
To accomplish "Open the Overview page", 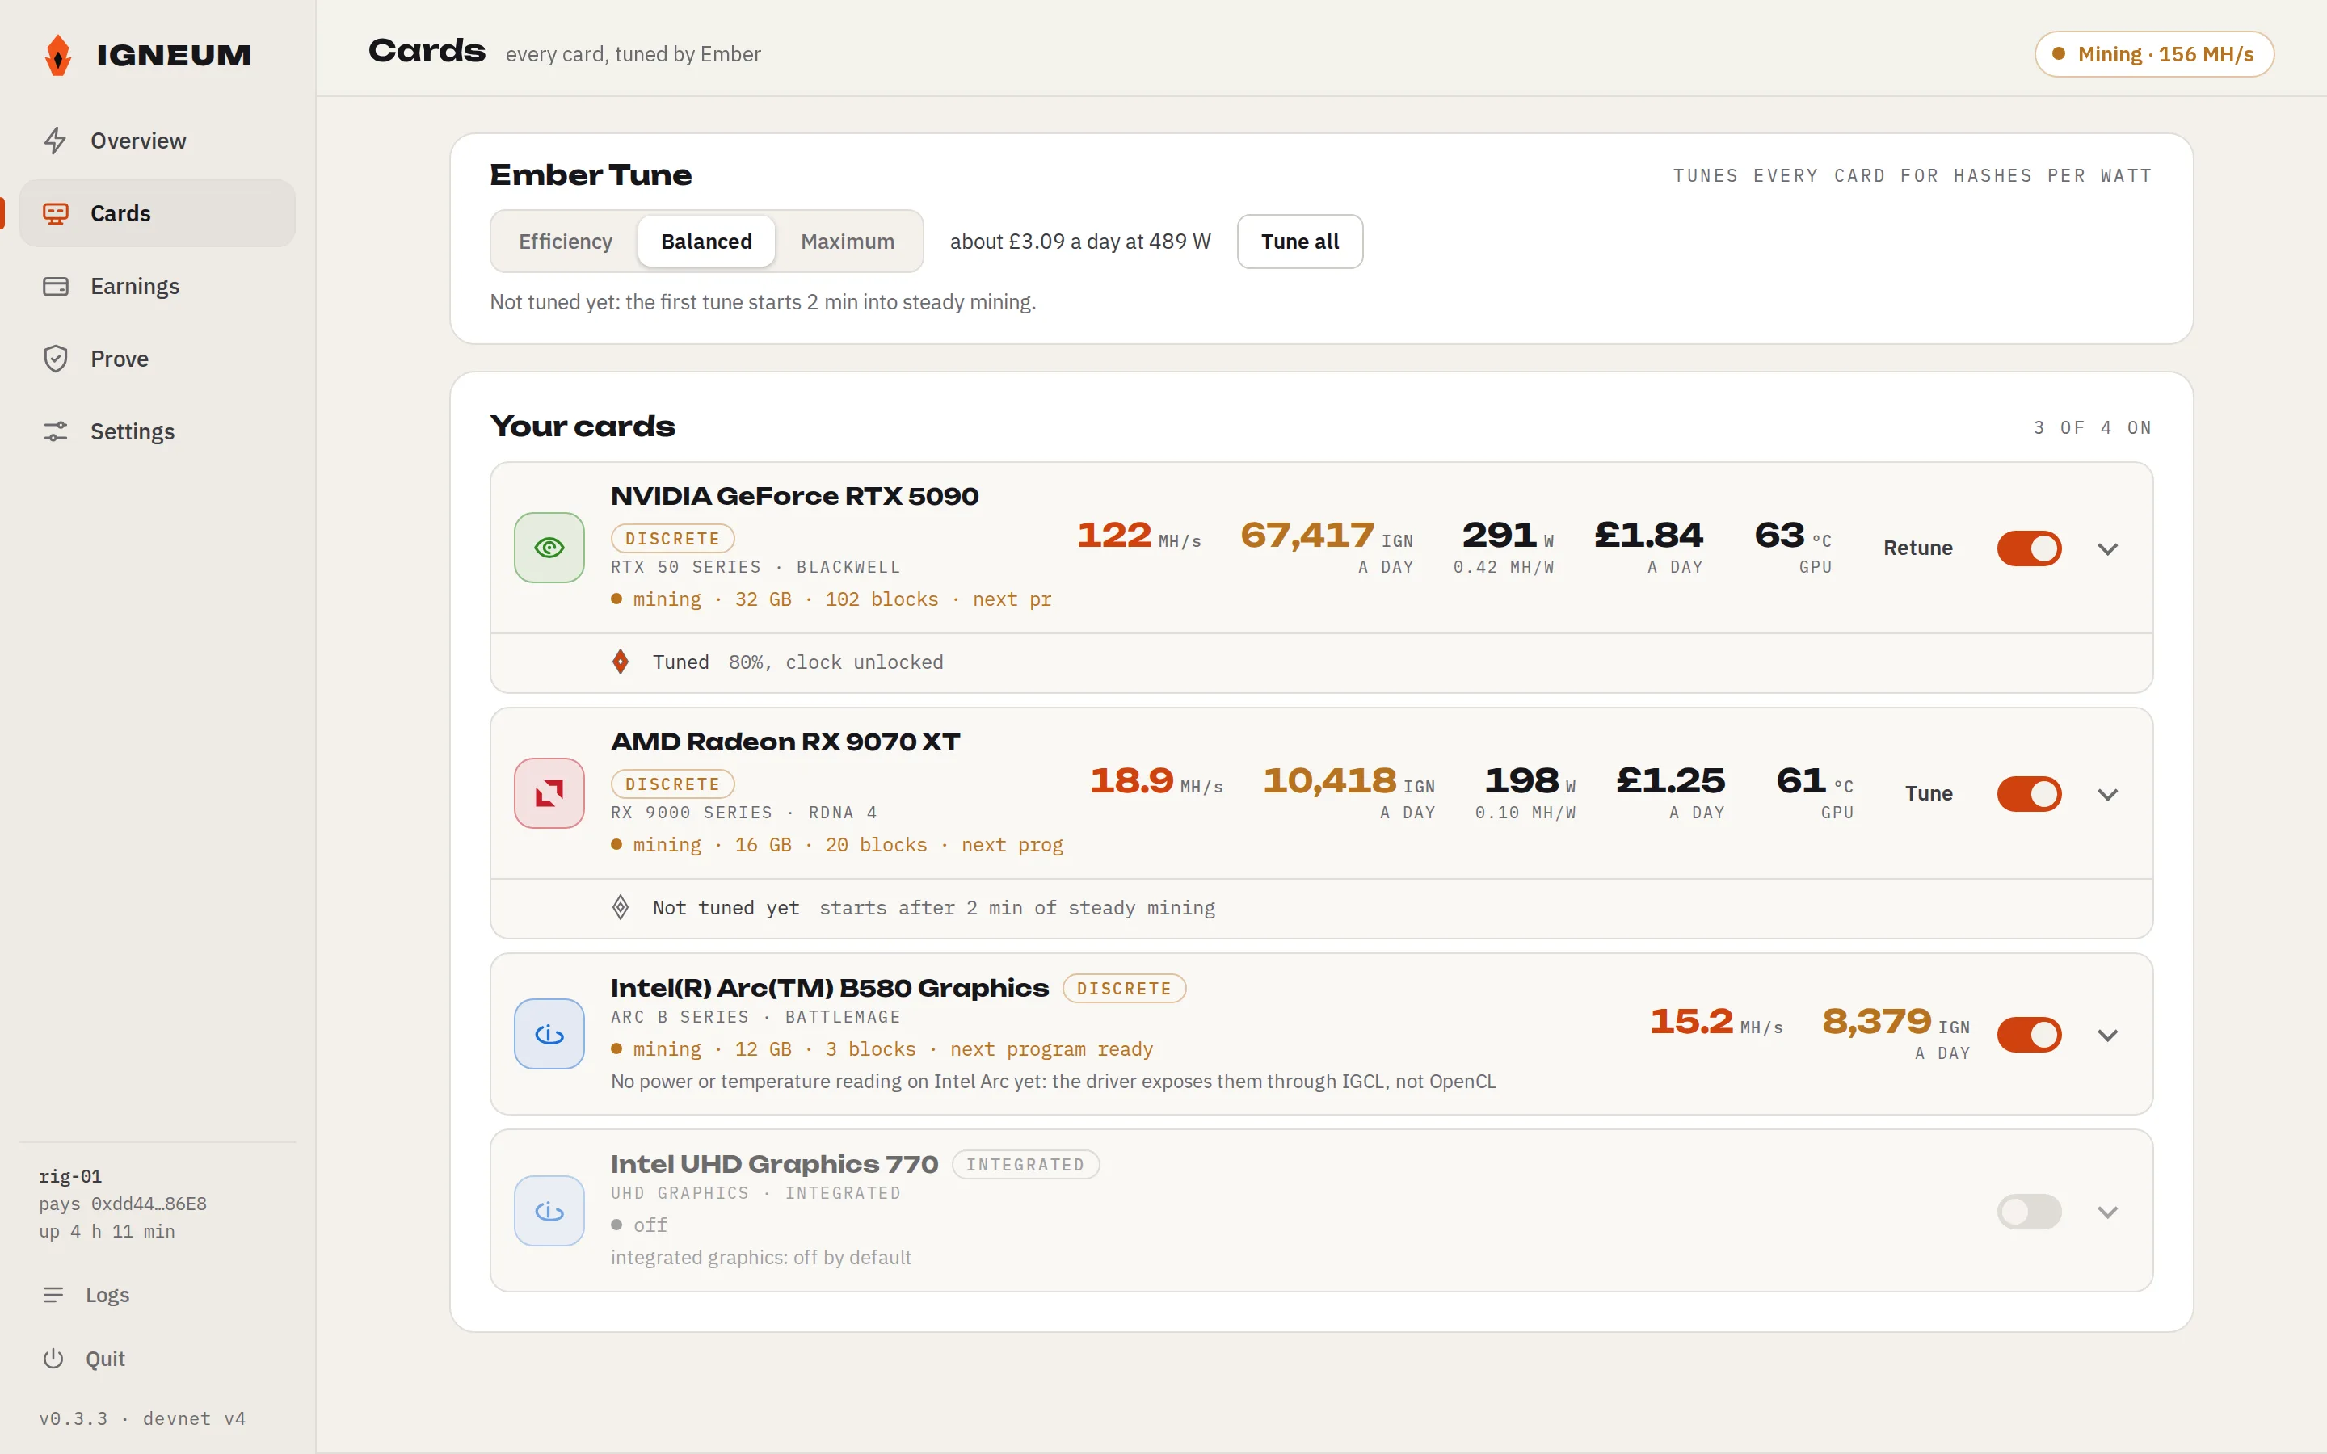I will point(157,141).
